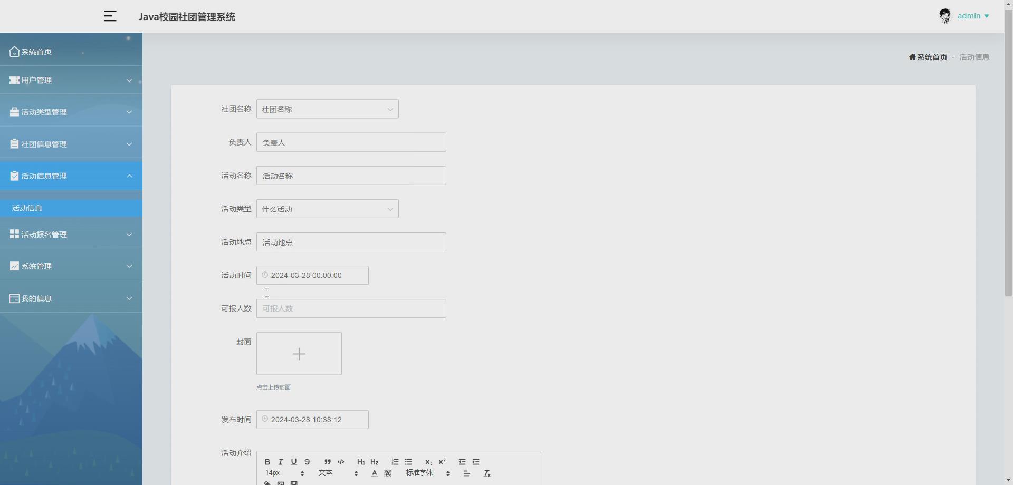The width and height of the screenshot is (1013, 485).
Task: Toggle the hamburger sidebar menu icon
Action: pyautogui.click(x=110, y=16)
